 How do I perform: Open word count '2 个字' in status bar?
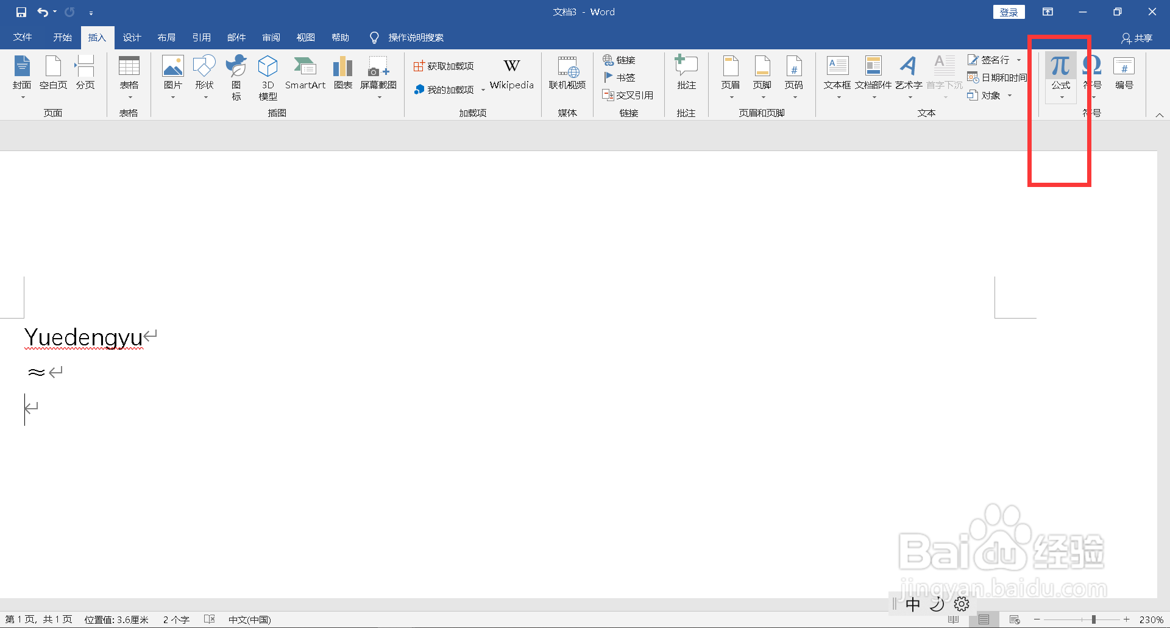[176, 619]
